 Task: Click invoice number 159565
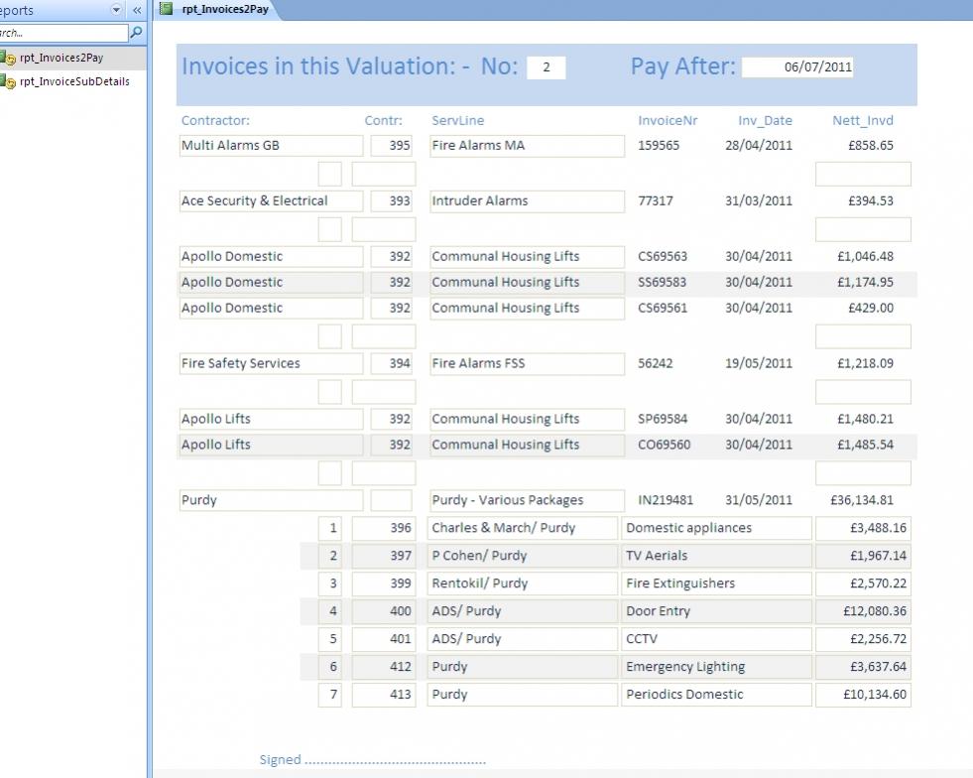click(659, 145)
